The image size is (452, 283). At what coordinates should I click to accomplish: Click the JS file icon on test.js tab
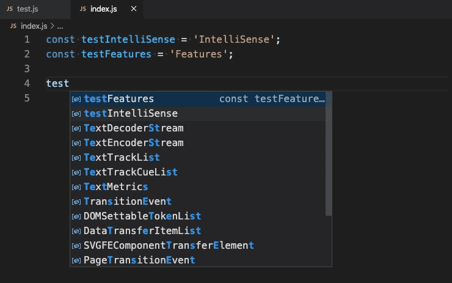[x=10, y=10]
